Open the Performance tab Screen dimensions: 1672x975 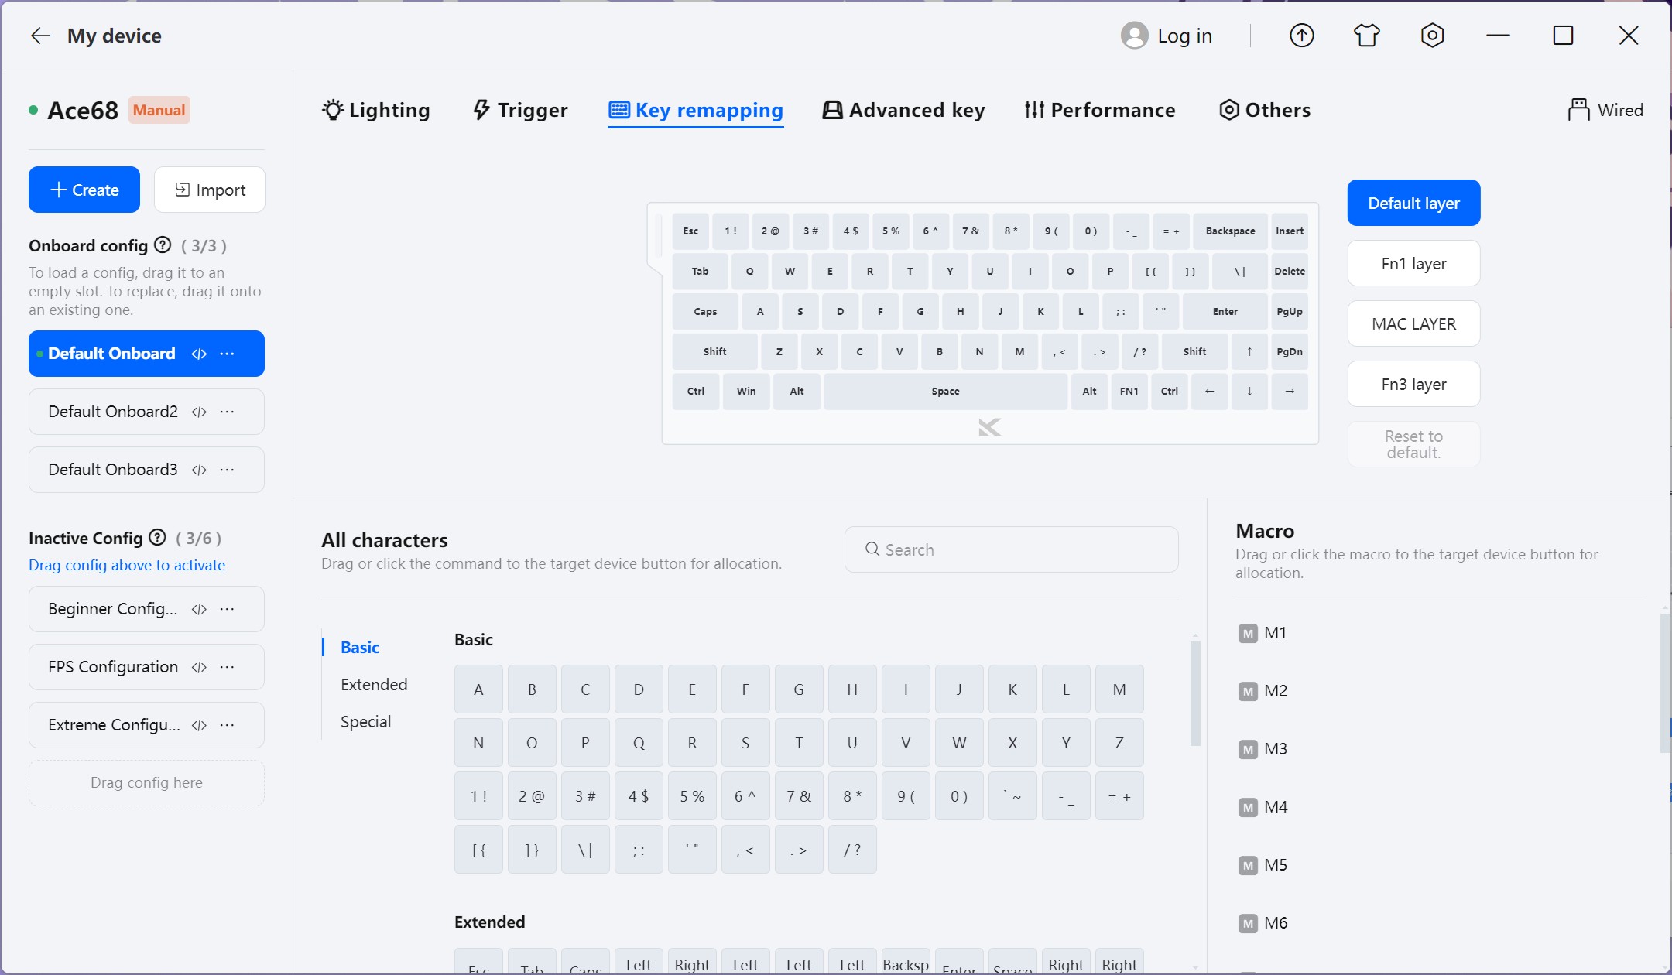pyautogui.click(x=1100, y=110)
